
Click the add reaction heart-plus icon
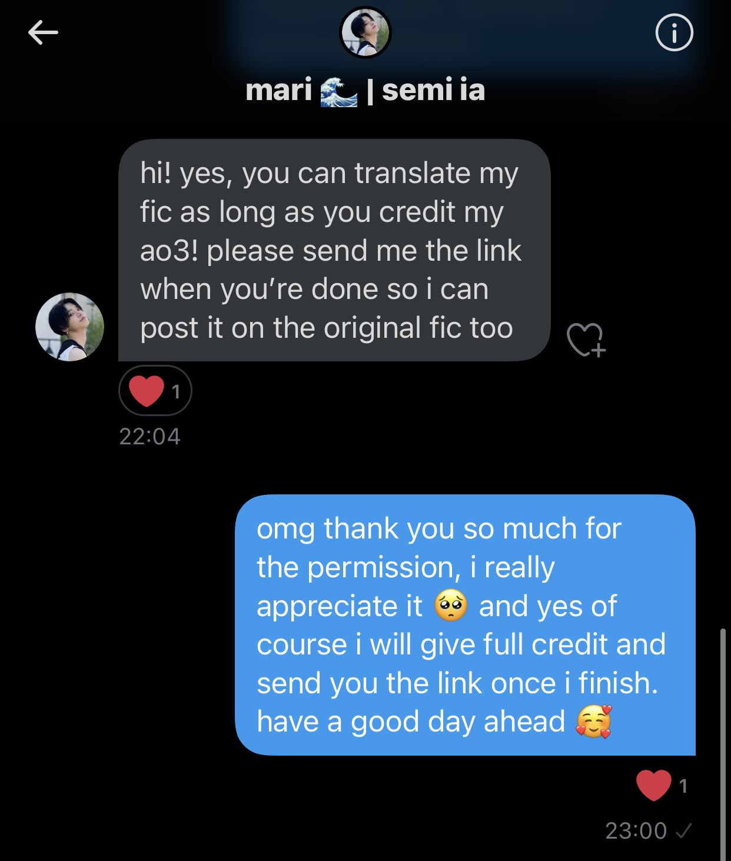pos(586,340)
